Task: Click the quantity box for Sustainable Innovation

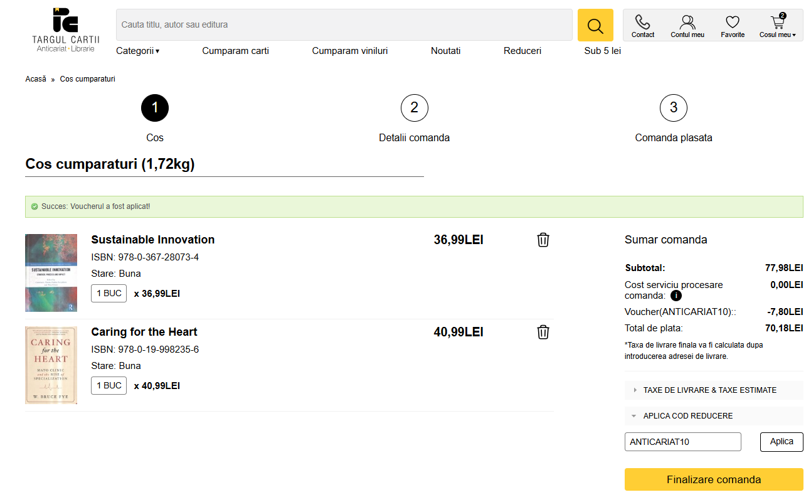Action: click(x=109, y=294)
